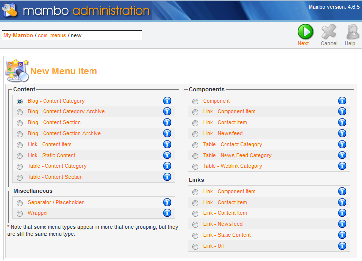362x261 pixels.
Task: Choose the Wrapper radio button
Action: click(20, 213)
